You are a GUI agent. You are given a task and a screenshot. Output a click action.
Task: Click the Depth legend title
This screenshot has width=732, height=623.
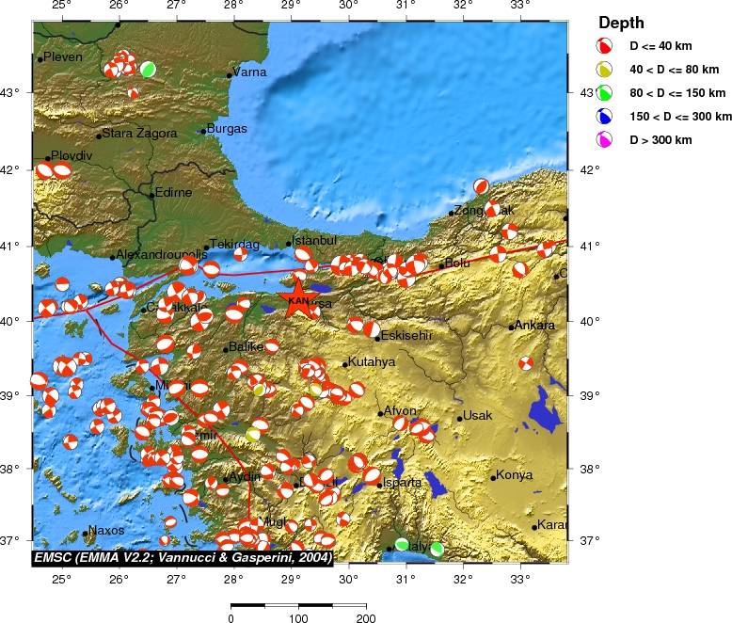[621, 23]
